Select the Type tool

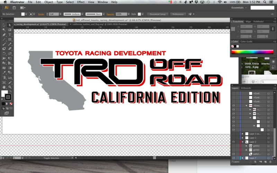tap(10, 35)
